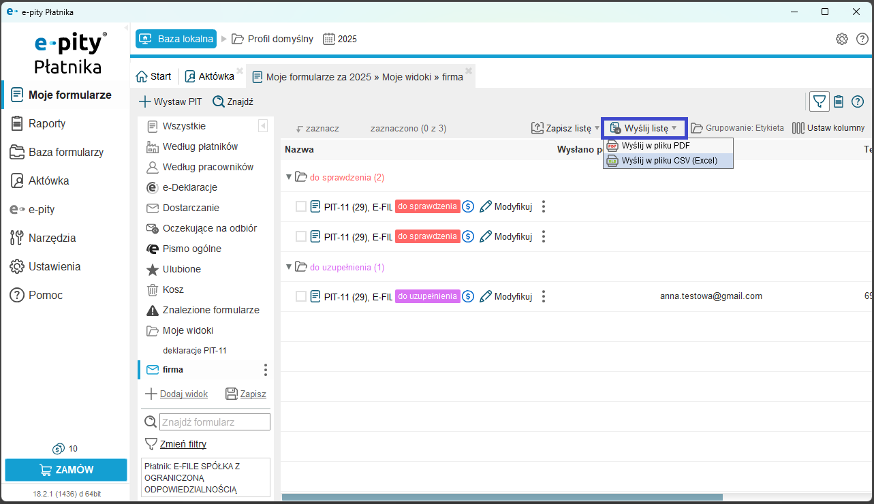Tick checkbox of second do sprawdzenia form
This screenshot has width=874, height=504.
(x=301, y=236)
